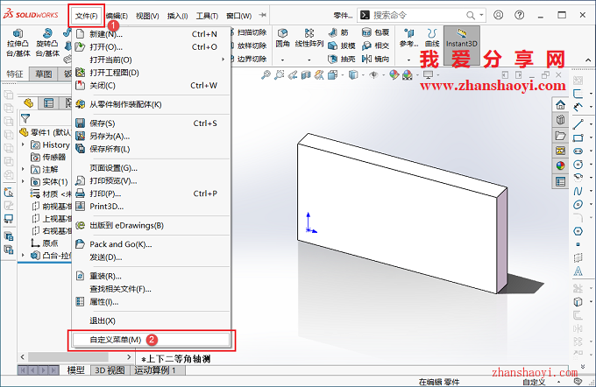Open Reference Geometry dropdown arrow
596x387 pixels.
click(x=408, y=60)
